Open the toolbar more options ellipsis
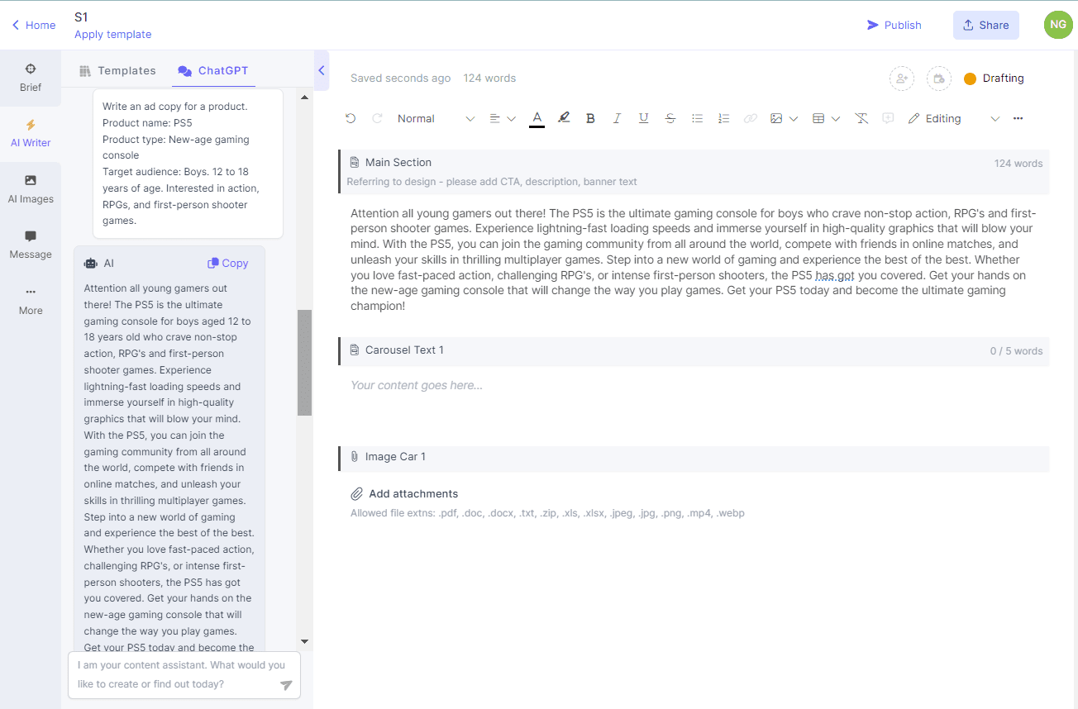The height and width of the screenshot is (709, 1078). (x=1018, y=118)
